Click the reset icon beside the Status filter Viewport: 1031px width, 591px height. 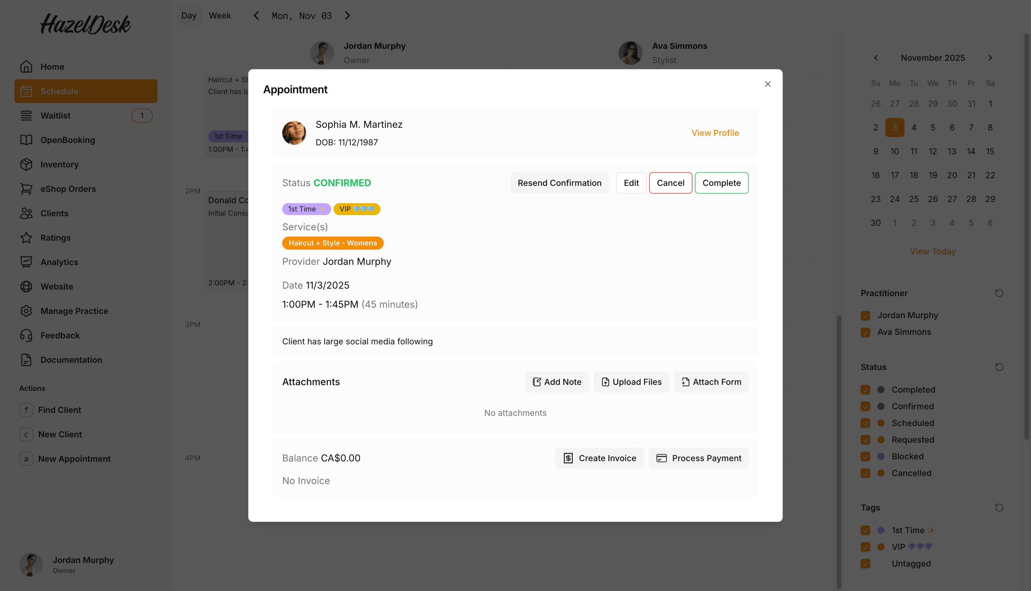point(999,367)
